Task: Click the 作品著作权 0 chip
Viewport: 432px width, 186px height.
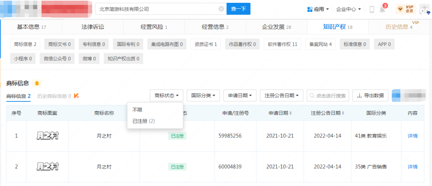Action: (x=242, y=44)
